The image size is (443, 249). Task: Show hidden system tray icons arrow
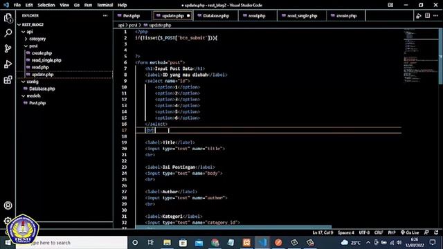click(x=368, y=243)
